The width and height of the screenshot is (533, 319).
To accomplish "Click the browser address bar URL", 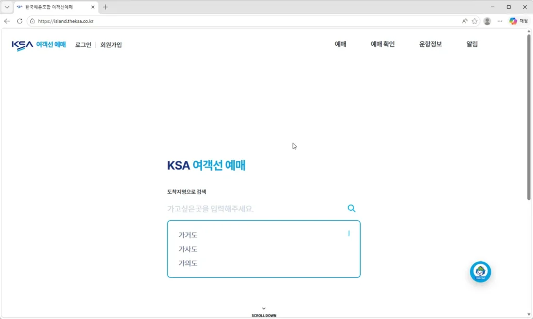I will pyautogui.click(x=66, y=21).
